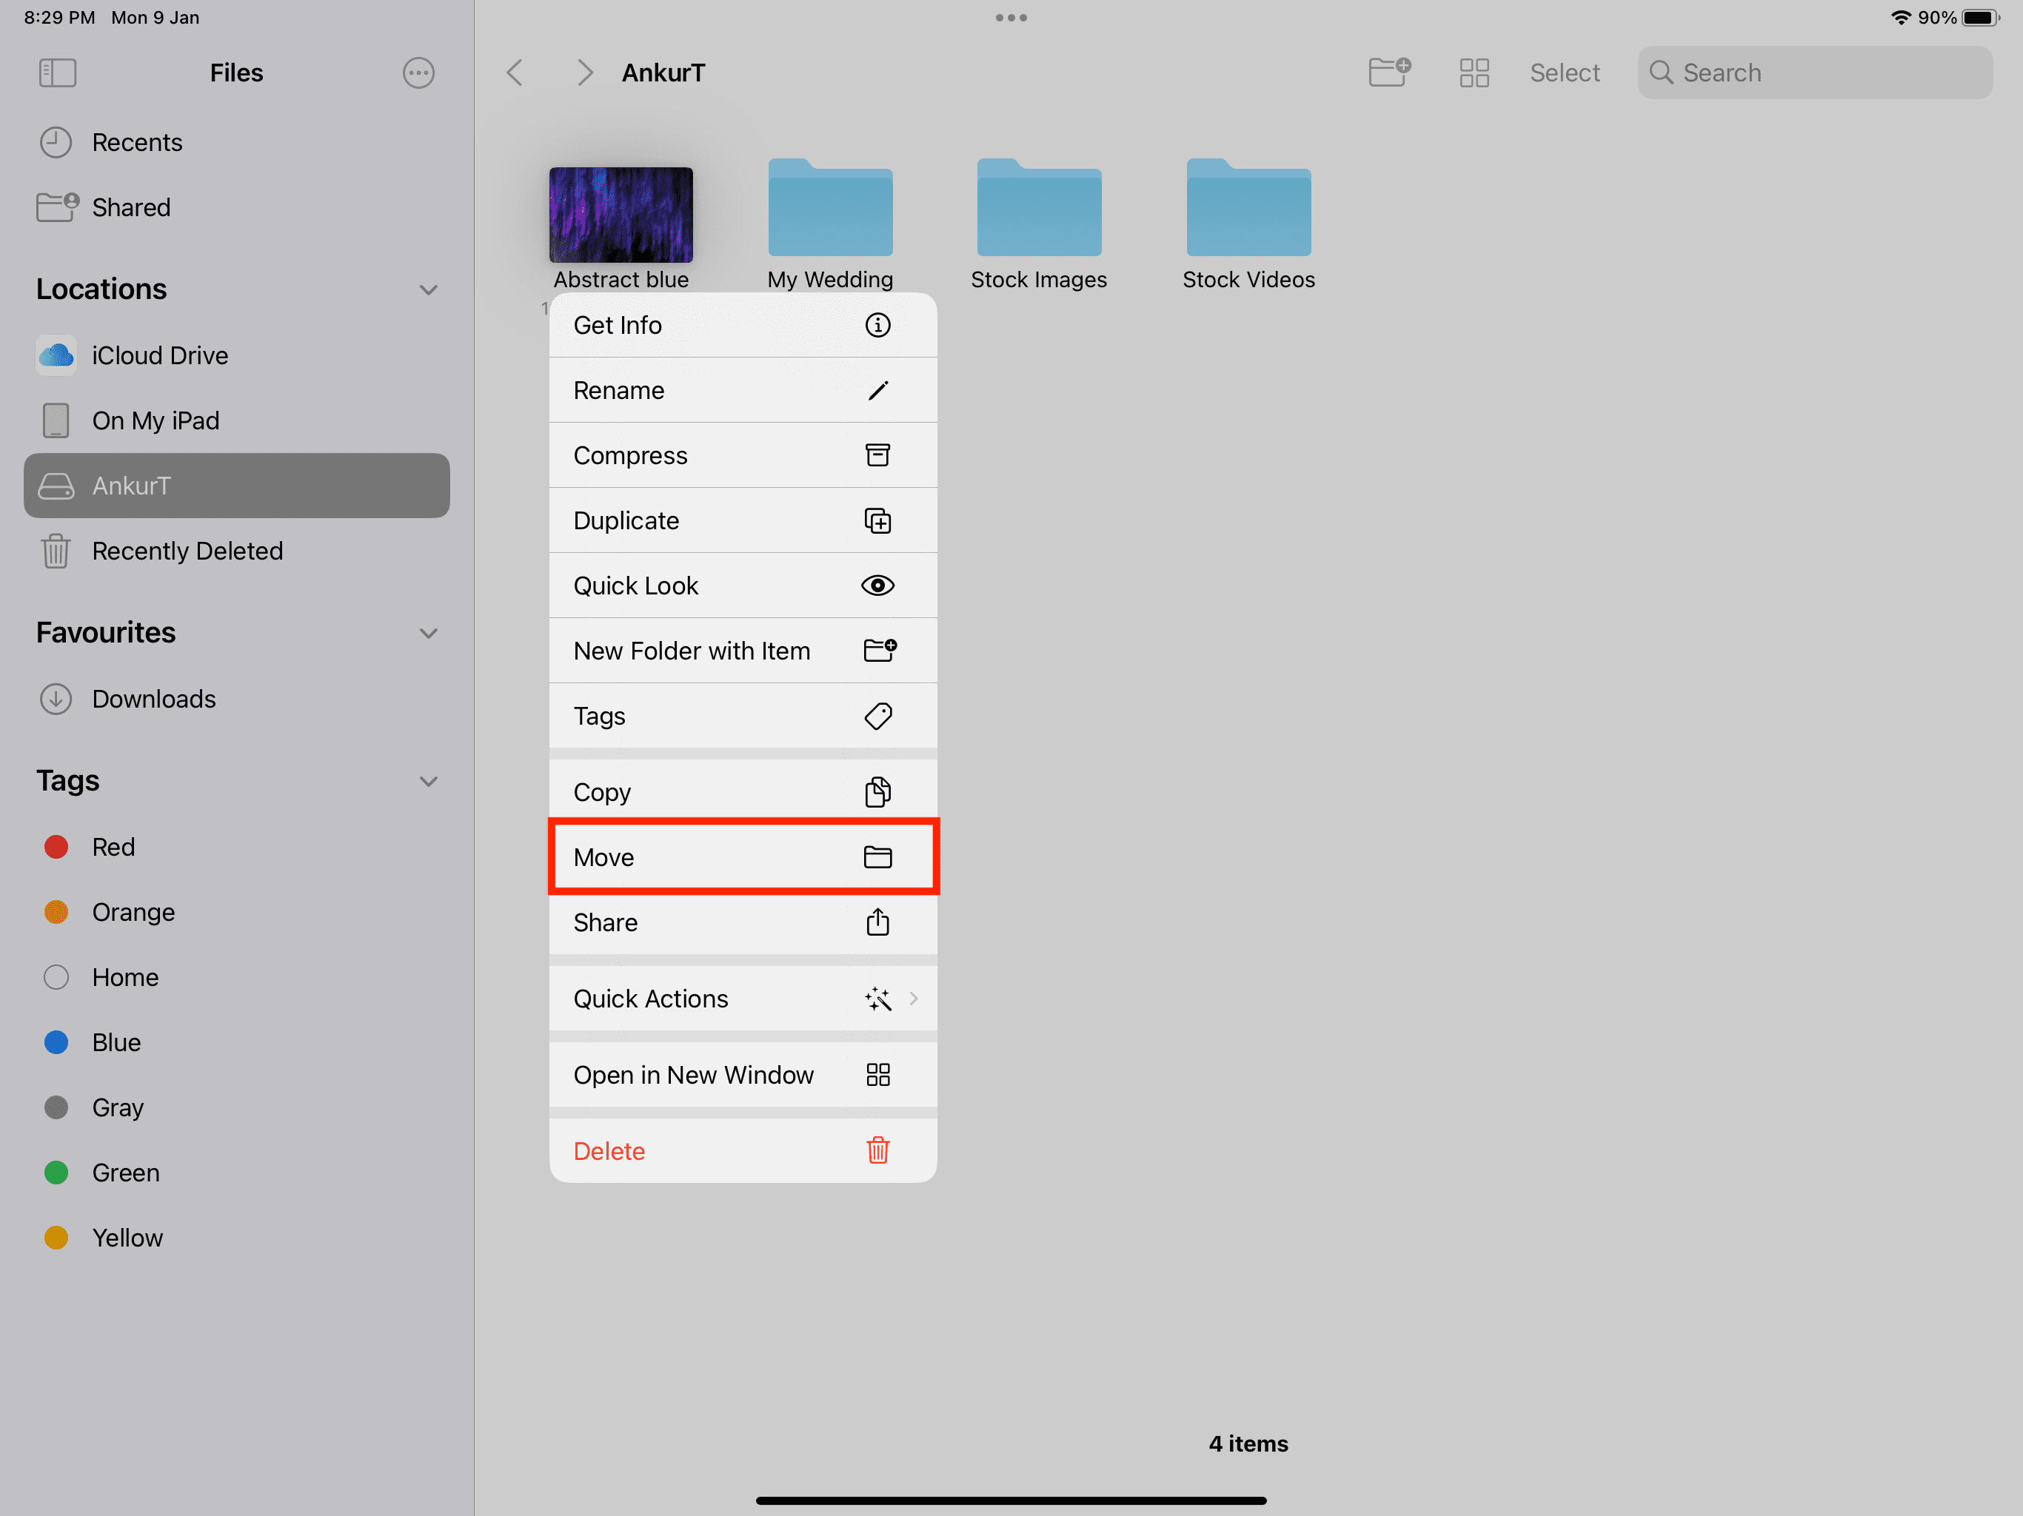Tap the Select button
Screen dimensions: 2023x1516
(x=1565, y=73)
